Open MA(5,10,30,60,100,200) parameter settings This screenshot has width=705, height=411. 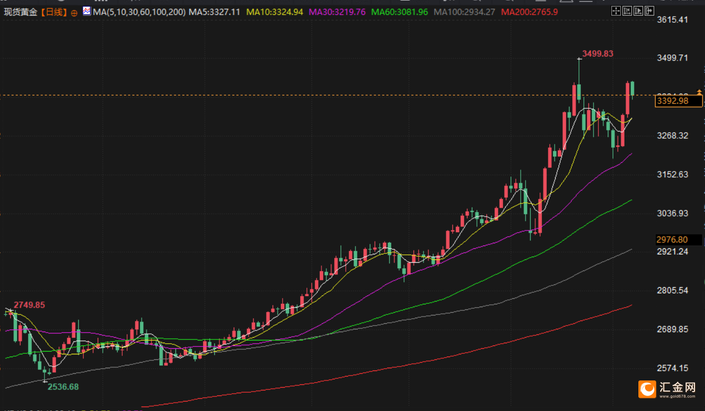[x=139, y=11]
